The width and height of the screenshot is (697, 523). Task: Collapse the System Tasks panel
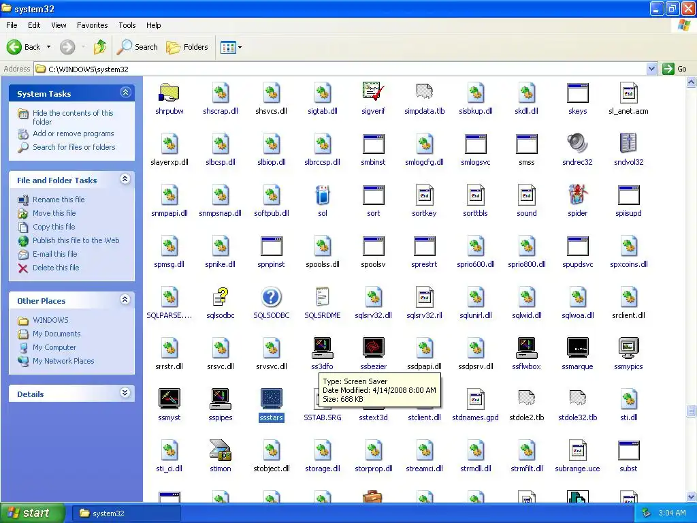coord(125,93)
